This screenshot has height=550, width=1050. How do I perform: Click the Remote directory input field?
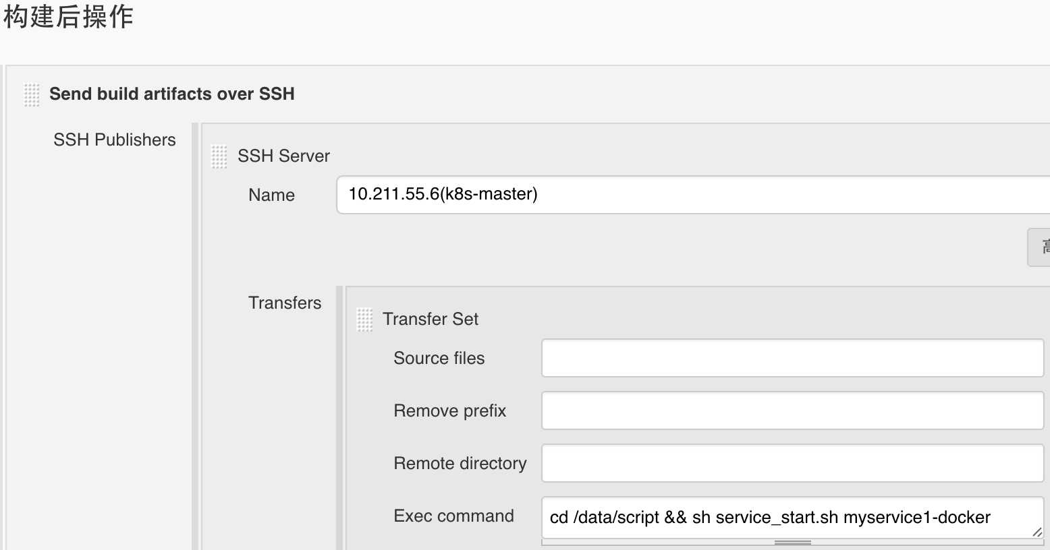click(x=793, y=463)
